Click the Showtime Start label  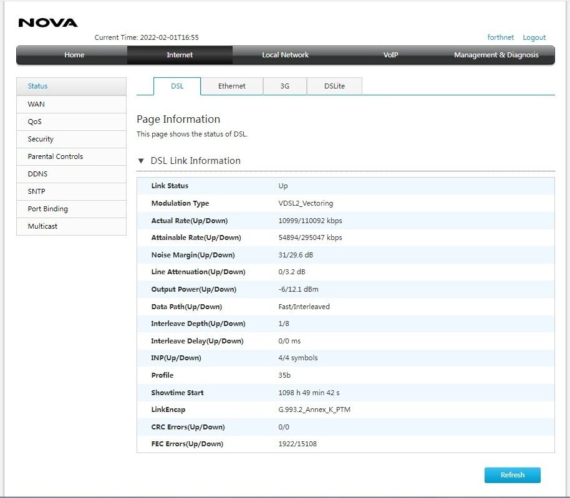coord(177,393)
